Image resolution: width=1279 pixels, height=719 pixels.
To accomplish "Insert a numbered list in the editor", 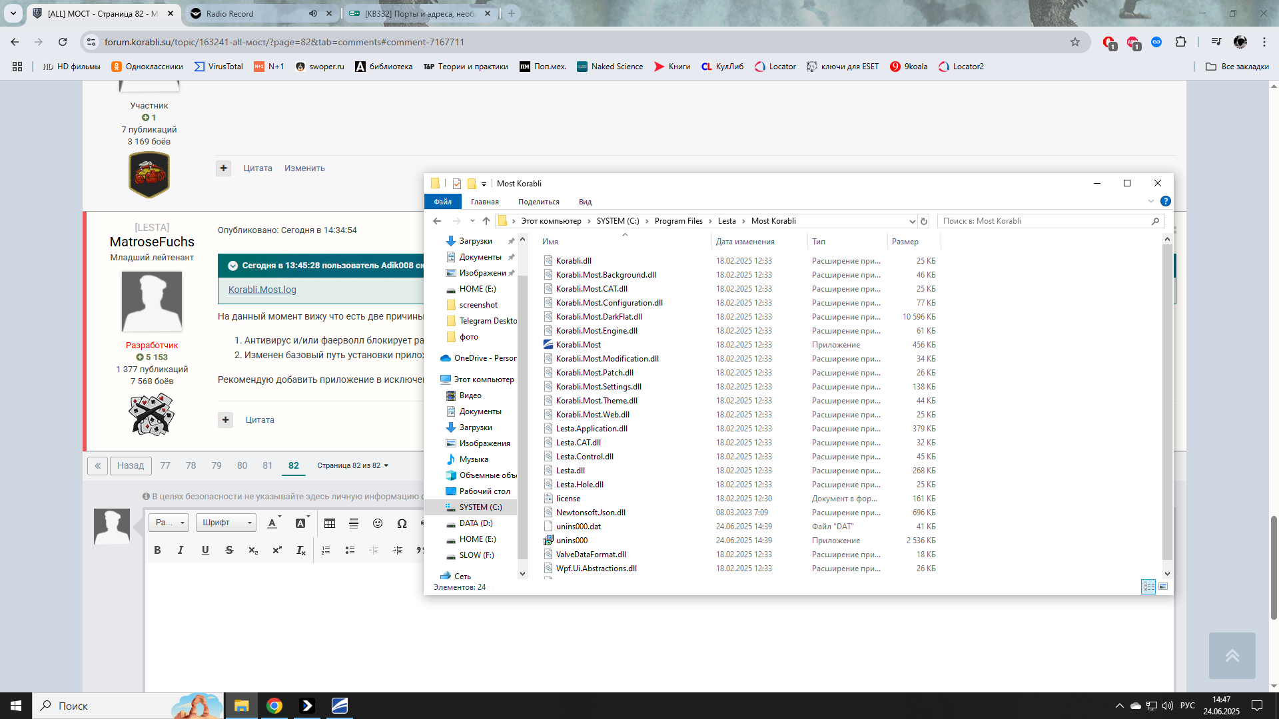I will pos(326,550).
